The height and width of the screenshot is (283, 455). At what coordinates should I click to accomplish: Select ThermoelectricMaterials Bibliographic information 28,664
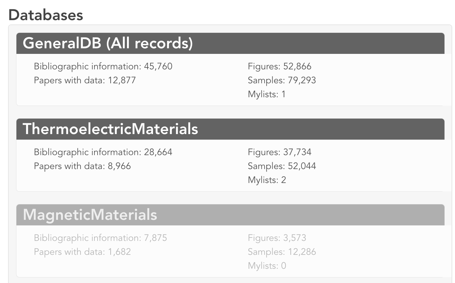pyautogui.click(x=103, y=152)
